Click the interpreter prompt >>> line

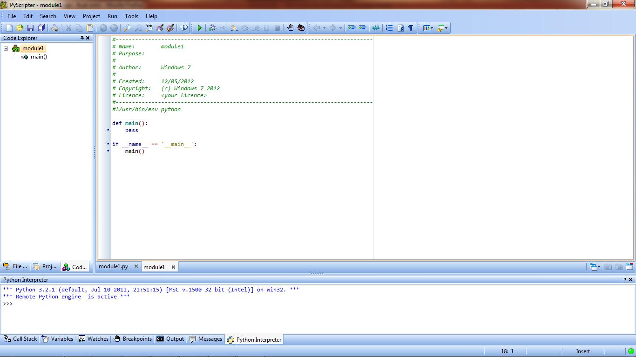8,304
